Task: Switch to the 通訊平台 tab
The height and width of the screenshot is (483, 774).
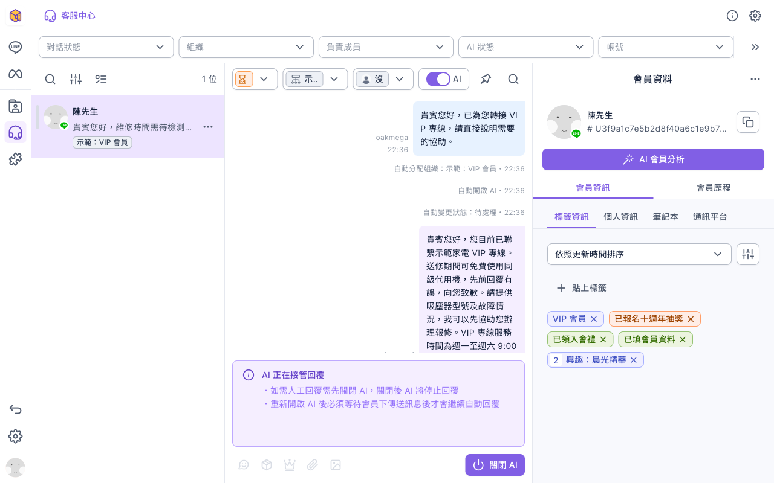Action: click(710, 217)
